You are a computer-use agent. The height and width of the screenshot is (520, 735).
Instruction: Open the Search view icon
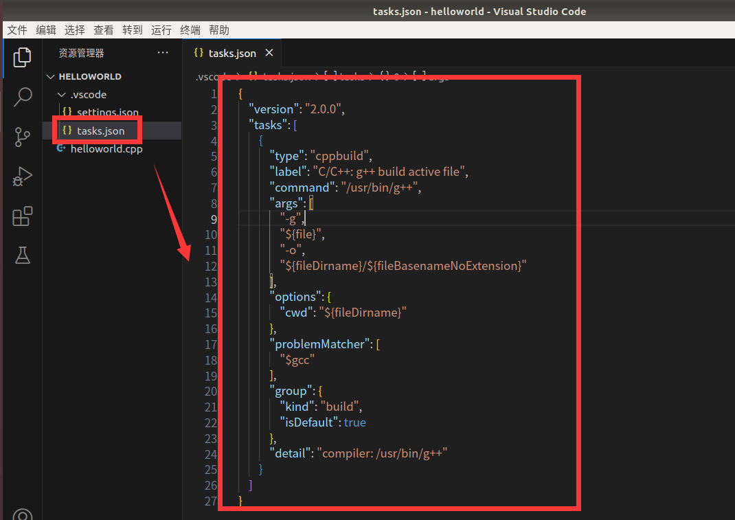pyautogui.click(x=22, y=97)
